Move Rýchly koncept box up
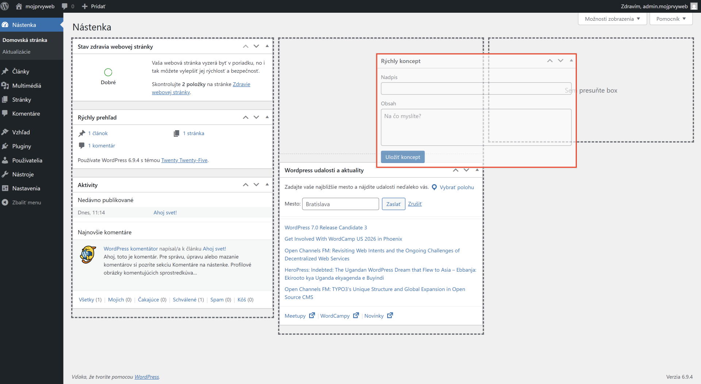Image resolution: width=701 pixels, height=384 pixels. pyautogui.click(x=550, y=61)
